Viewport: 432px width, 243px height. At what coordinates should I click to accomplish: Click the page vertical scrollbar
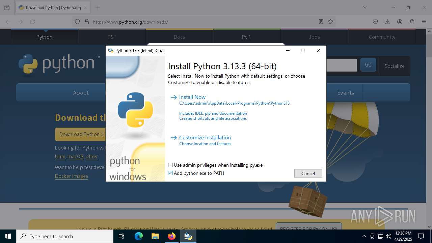point(429,128)
